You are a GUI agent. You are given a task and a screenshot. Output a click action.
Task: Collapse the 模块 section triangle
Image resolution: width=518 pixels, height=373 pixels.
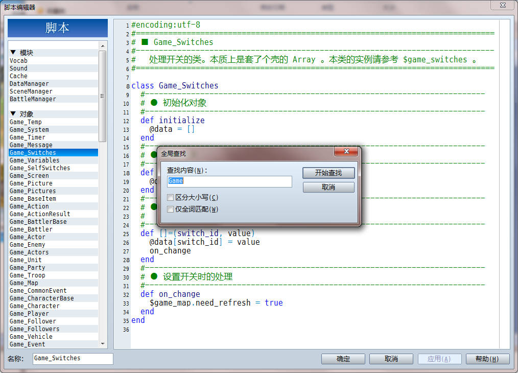[13, 52]
